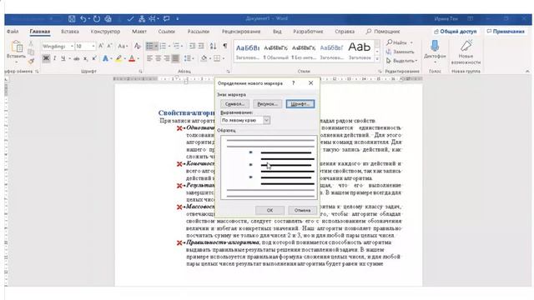Viewport: 534px width, 300px height.
Task: Toggle paragraph marks ¶ display
Action: coord(225,46)
